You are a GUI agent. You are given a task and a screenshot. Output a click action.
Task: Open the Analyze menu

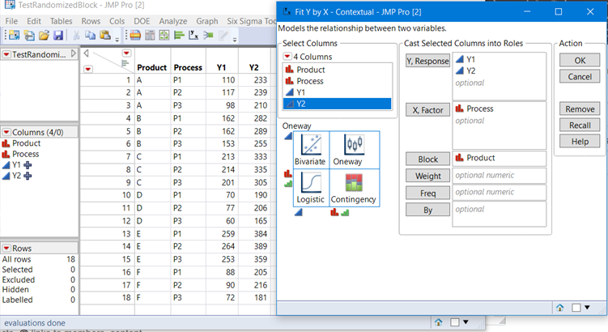tap(173, 21)
